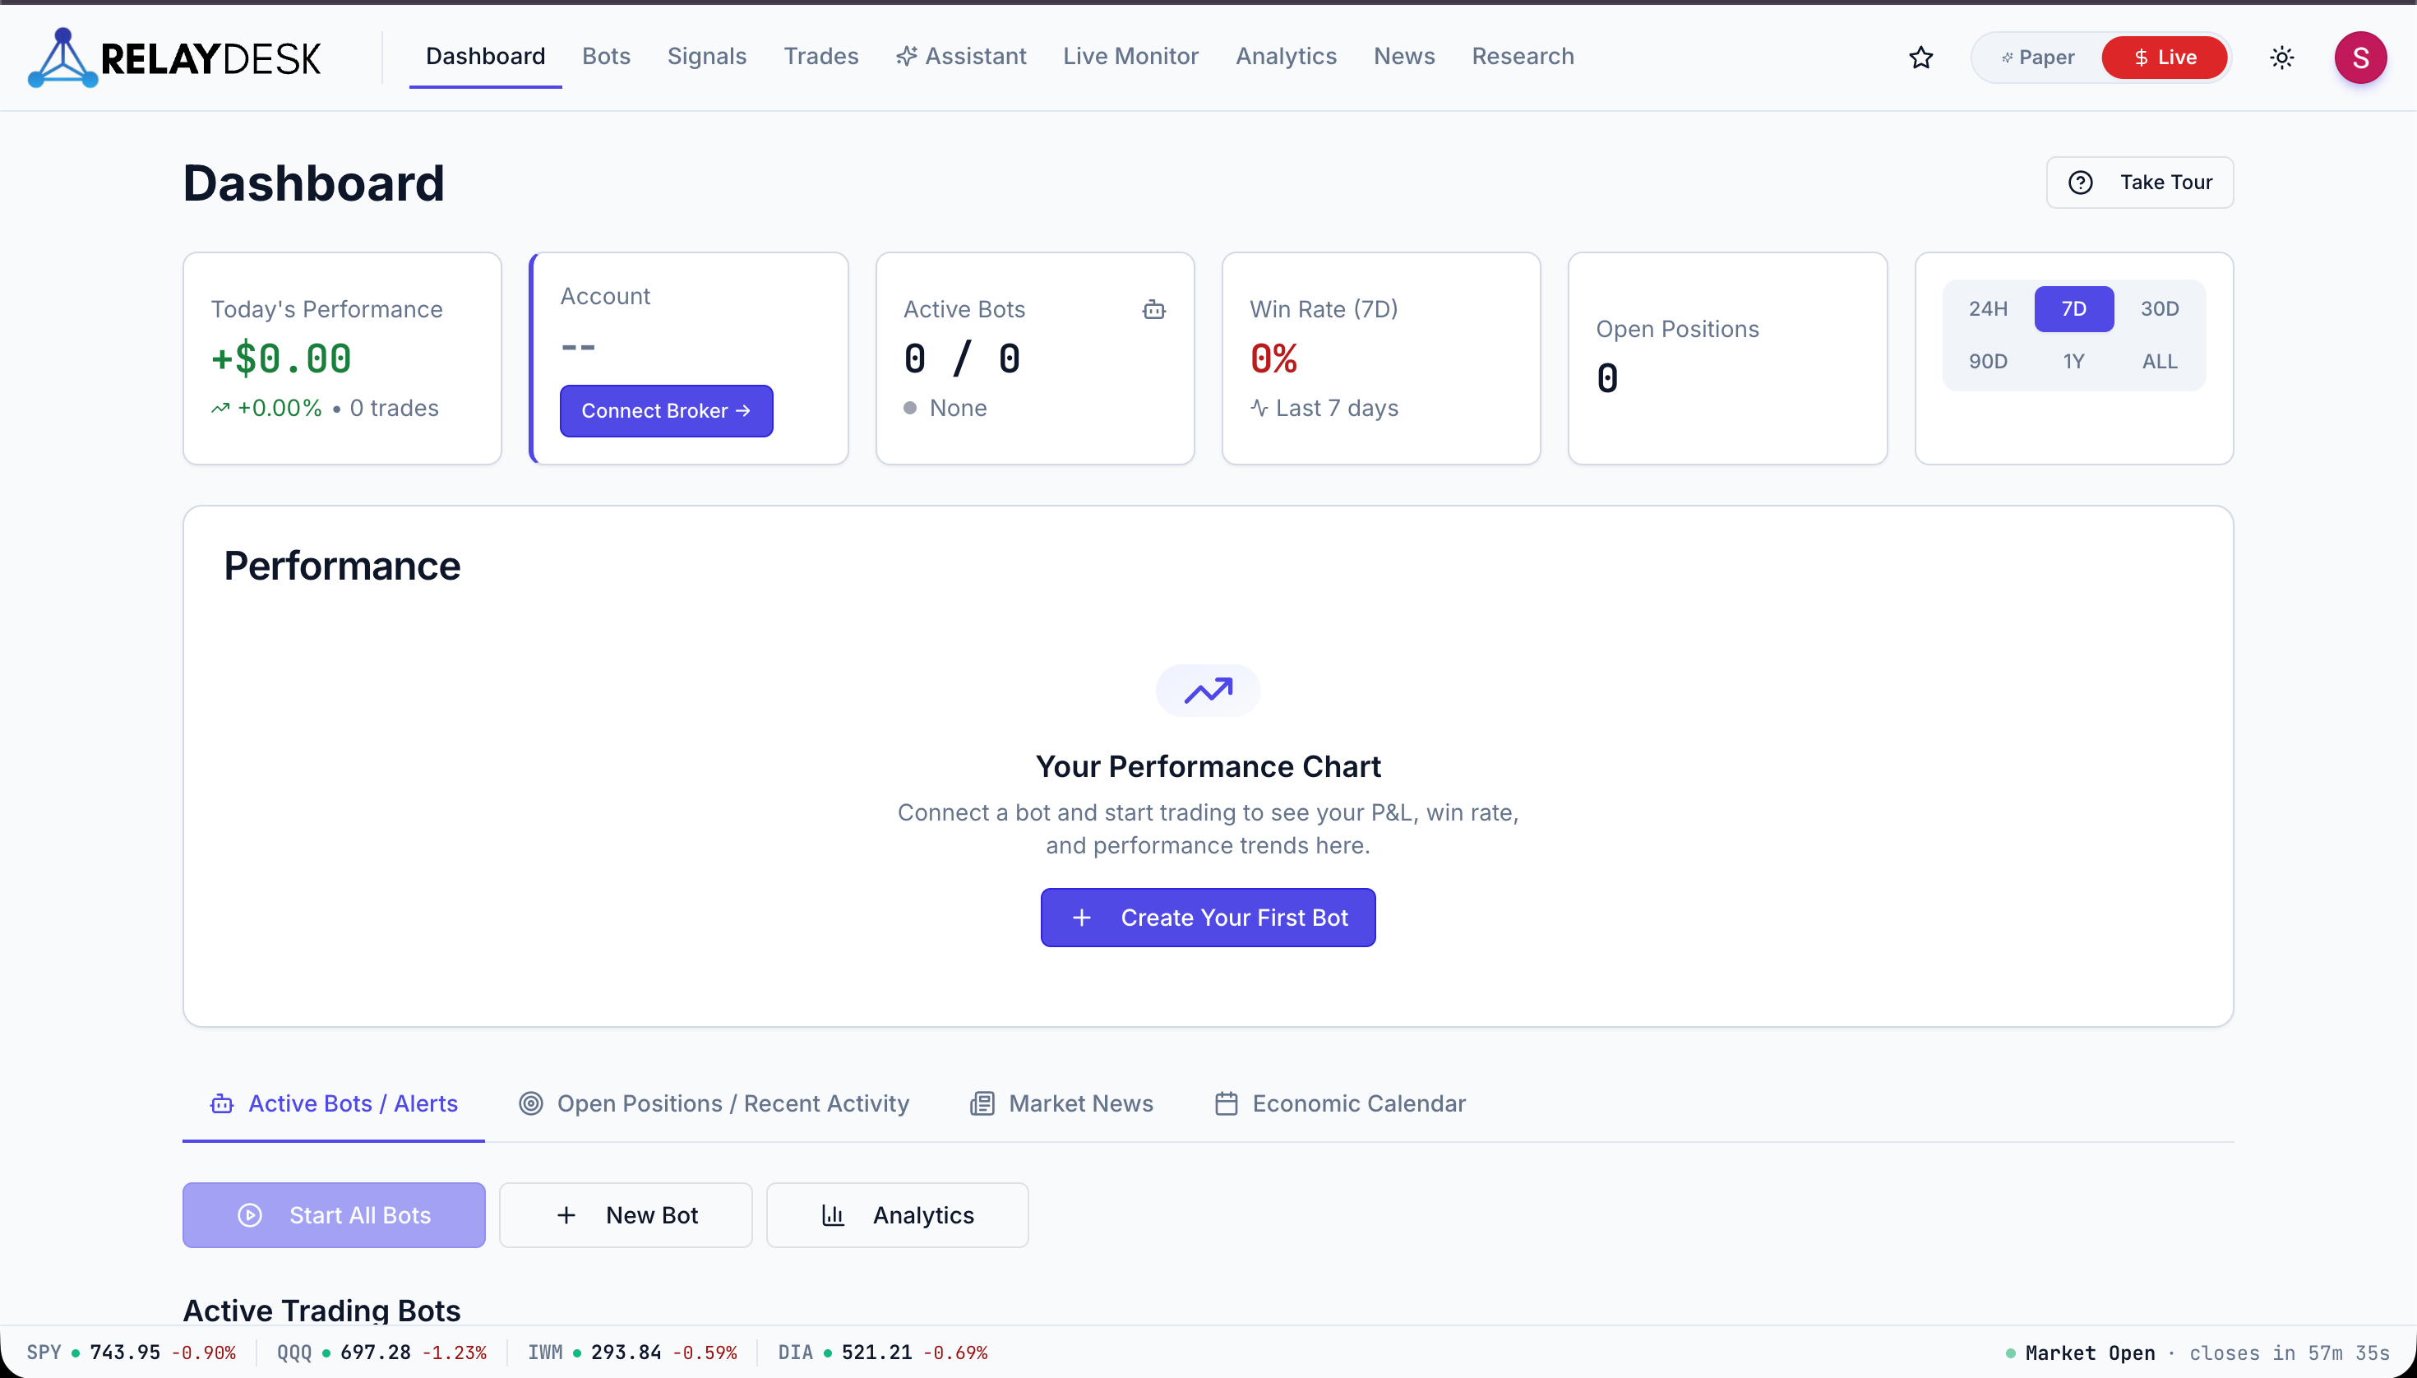
Task: Switch to Open Positions / Recent Activity tab
Action: click(x=714, y=1103)
